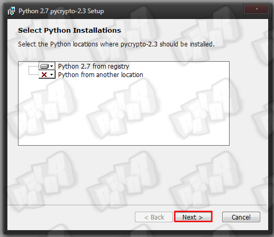Select the "Python from another location" entry
The width and height of the screenshot is (274, 237).
101,75
